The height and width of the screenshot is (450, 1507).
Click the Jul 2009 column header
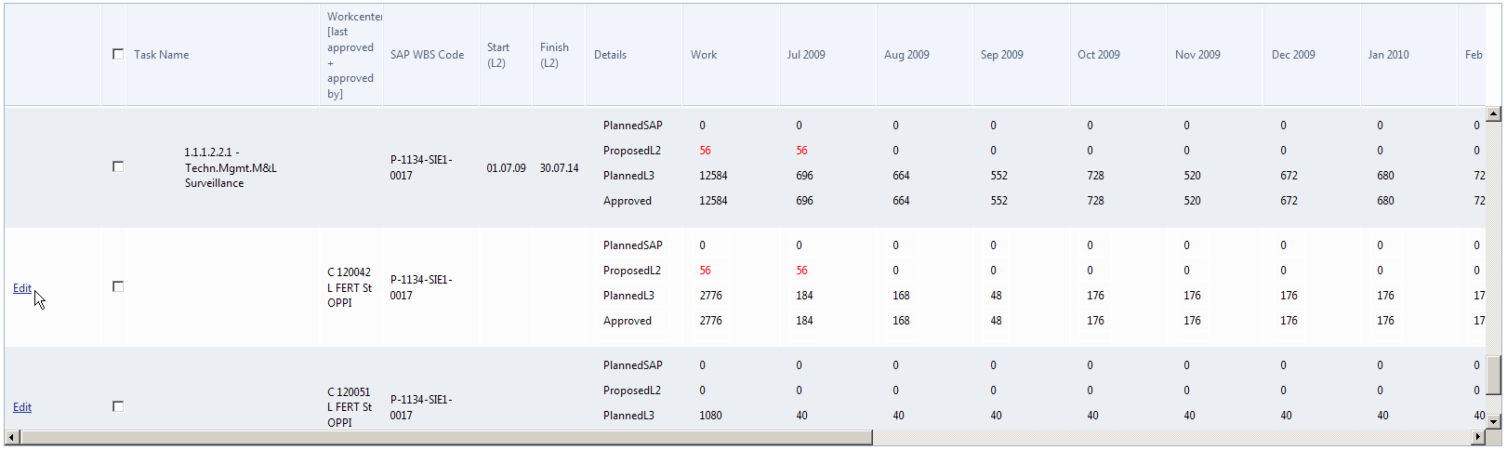coord(806,55)
